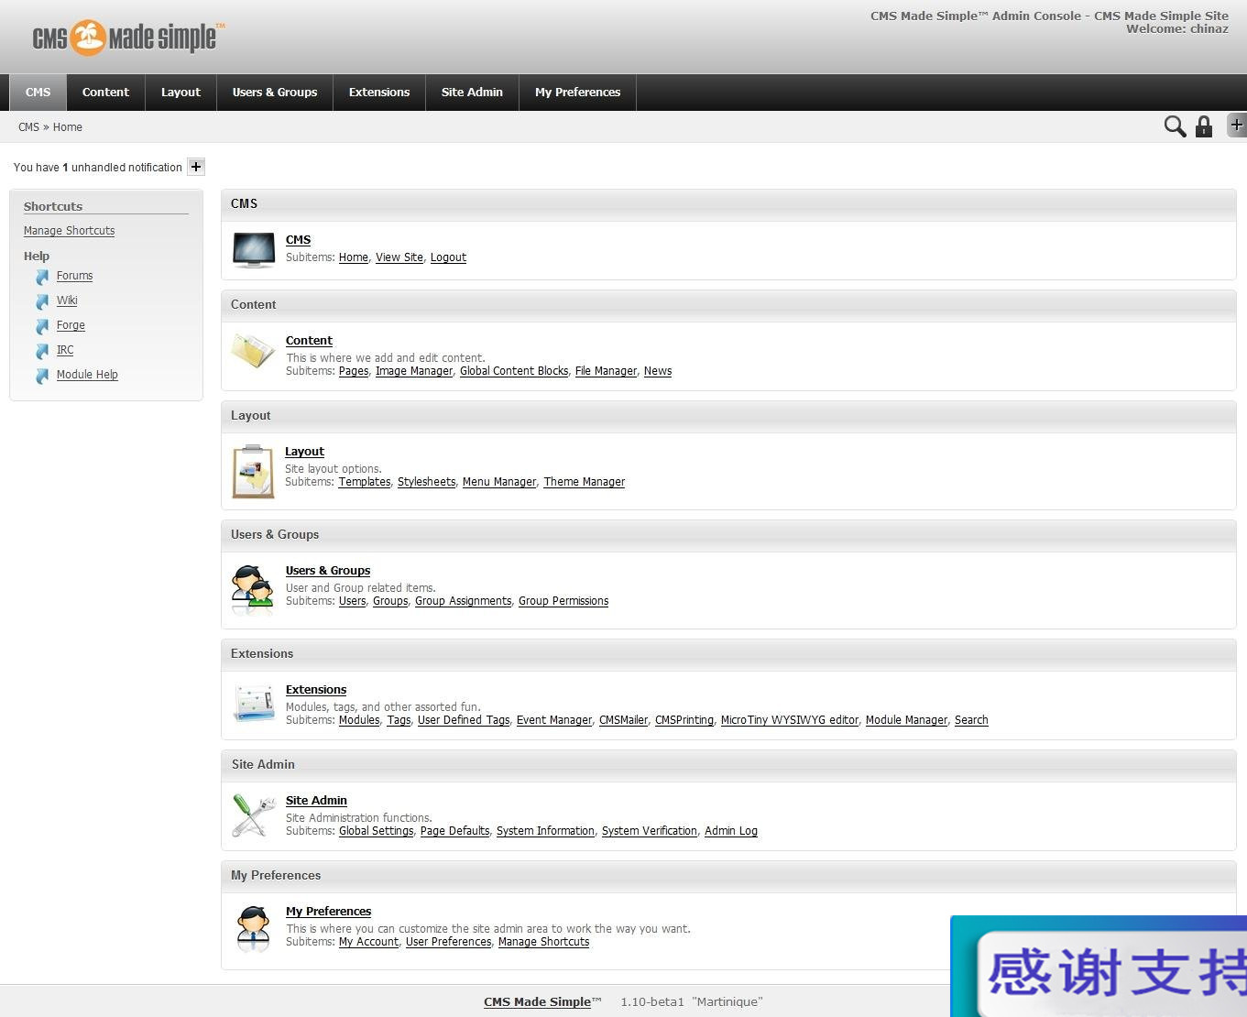Open the User Preferences link
Image resolution: width=1247 pixels, height=1017 pixels.
pos(449,942)
